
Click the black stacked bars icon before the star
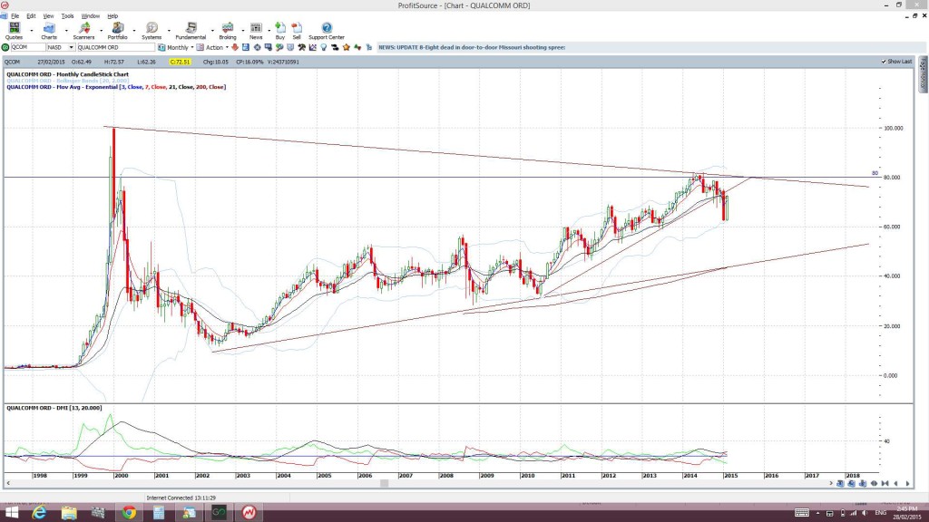pos(335,47)
